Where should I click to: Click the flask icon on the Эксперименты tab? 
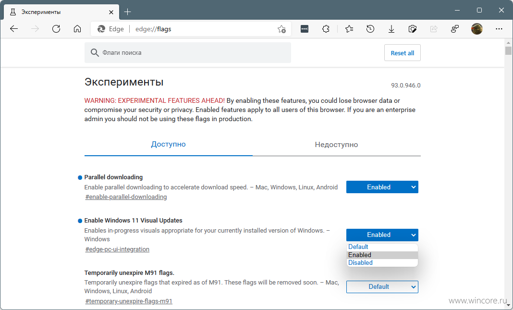click(13, 12)
